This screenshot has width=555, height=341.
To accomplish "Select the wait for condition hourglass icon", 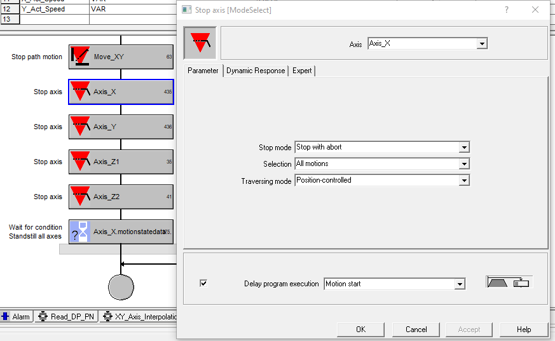I will tap(80, 232).
